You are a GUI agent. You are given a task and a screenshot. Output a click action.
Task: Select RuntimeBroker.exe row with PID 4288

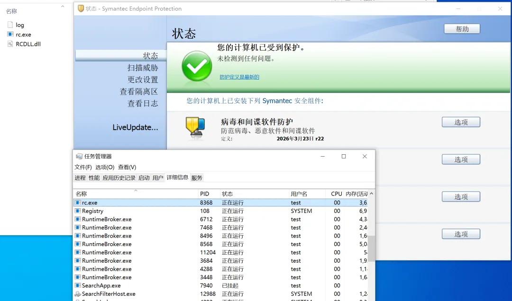pos(221,269)
